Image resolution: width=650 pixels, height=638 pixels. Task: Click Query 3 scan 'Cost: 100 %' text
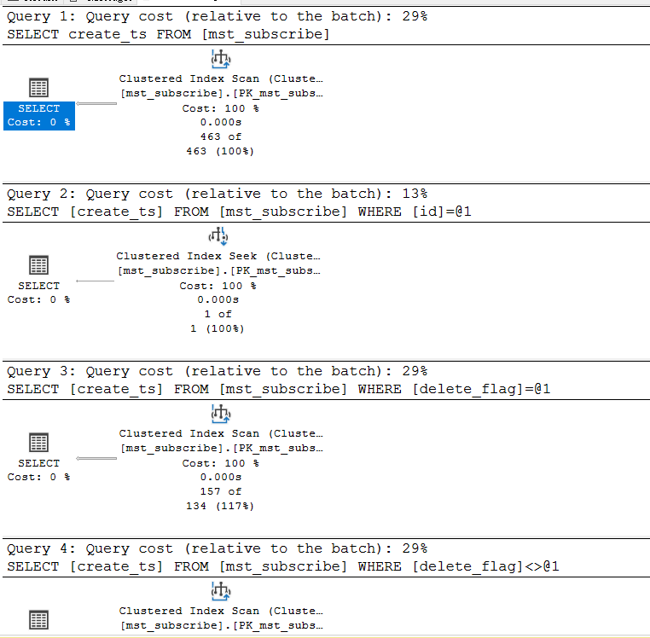coord(221,463)
